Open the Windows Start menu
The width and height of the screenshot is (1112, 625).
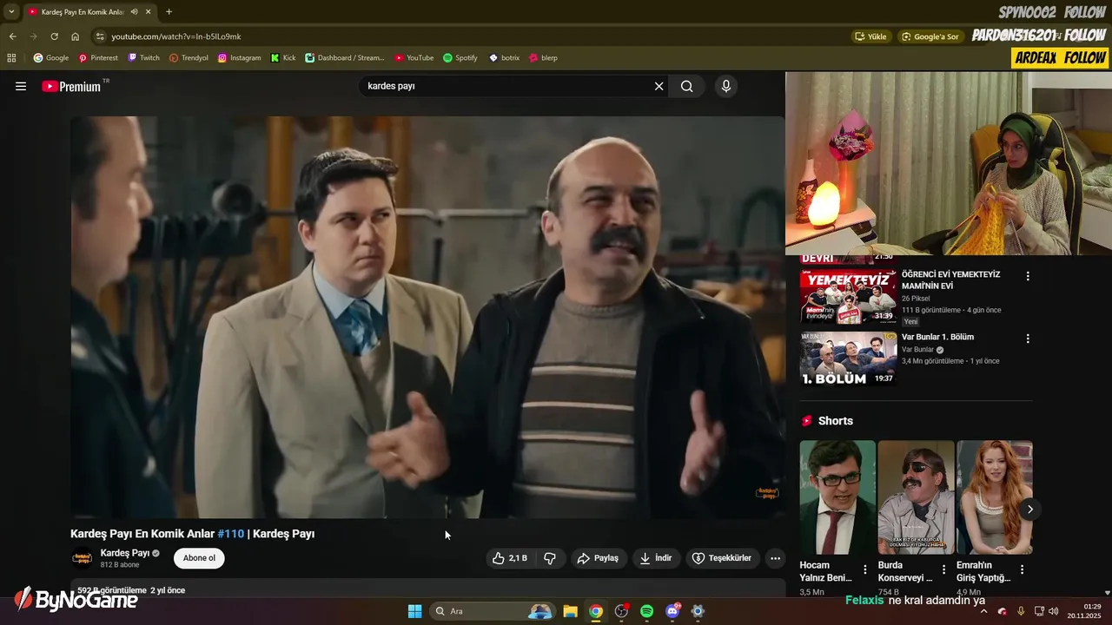point(414,611)
